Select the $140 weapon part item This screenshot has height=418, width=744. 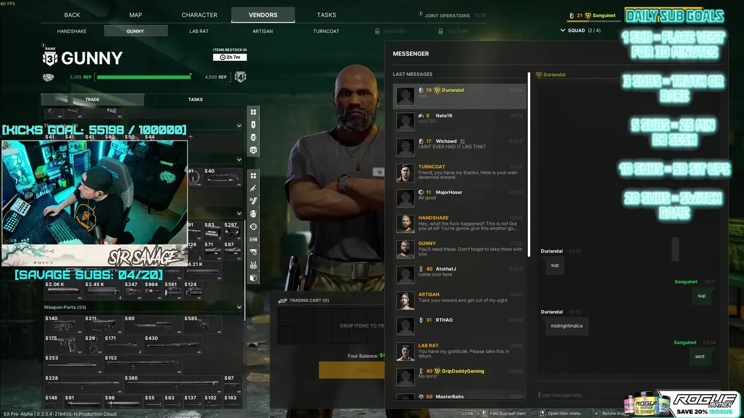point(63,324)
